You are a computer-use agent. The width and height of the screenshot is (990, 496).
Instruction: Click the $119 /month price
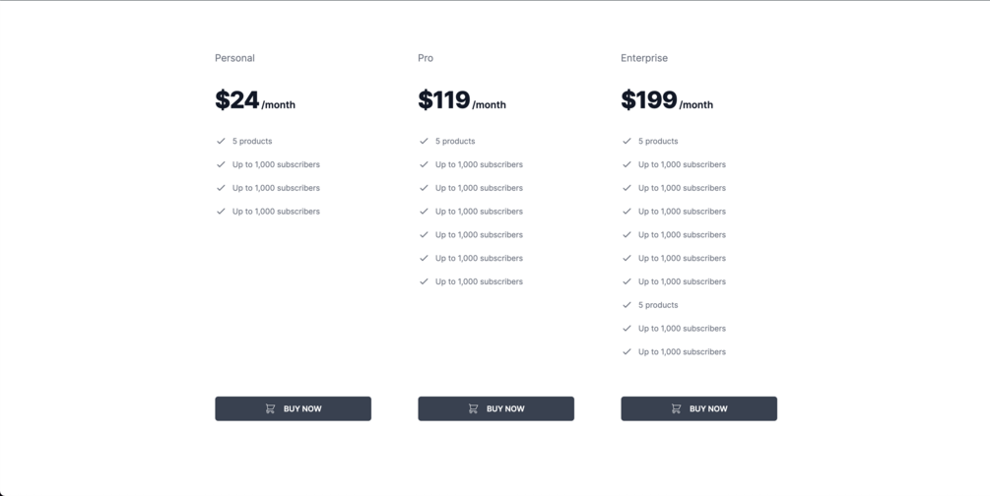point(462,100)
